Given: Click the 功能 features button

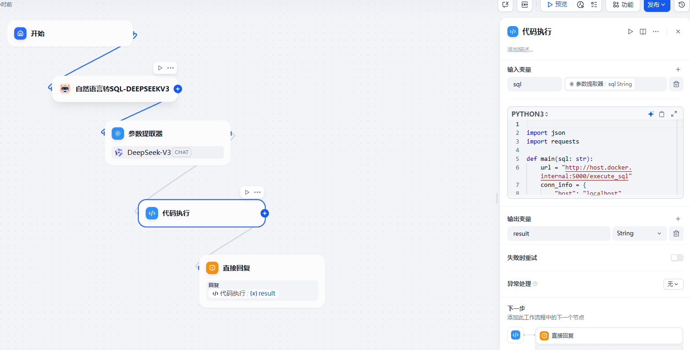Looking at the screenshot, I should 622,5.
